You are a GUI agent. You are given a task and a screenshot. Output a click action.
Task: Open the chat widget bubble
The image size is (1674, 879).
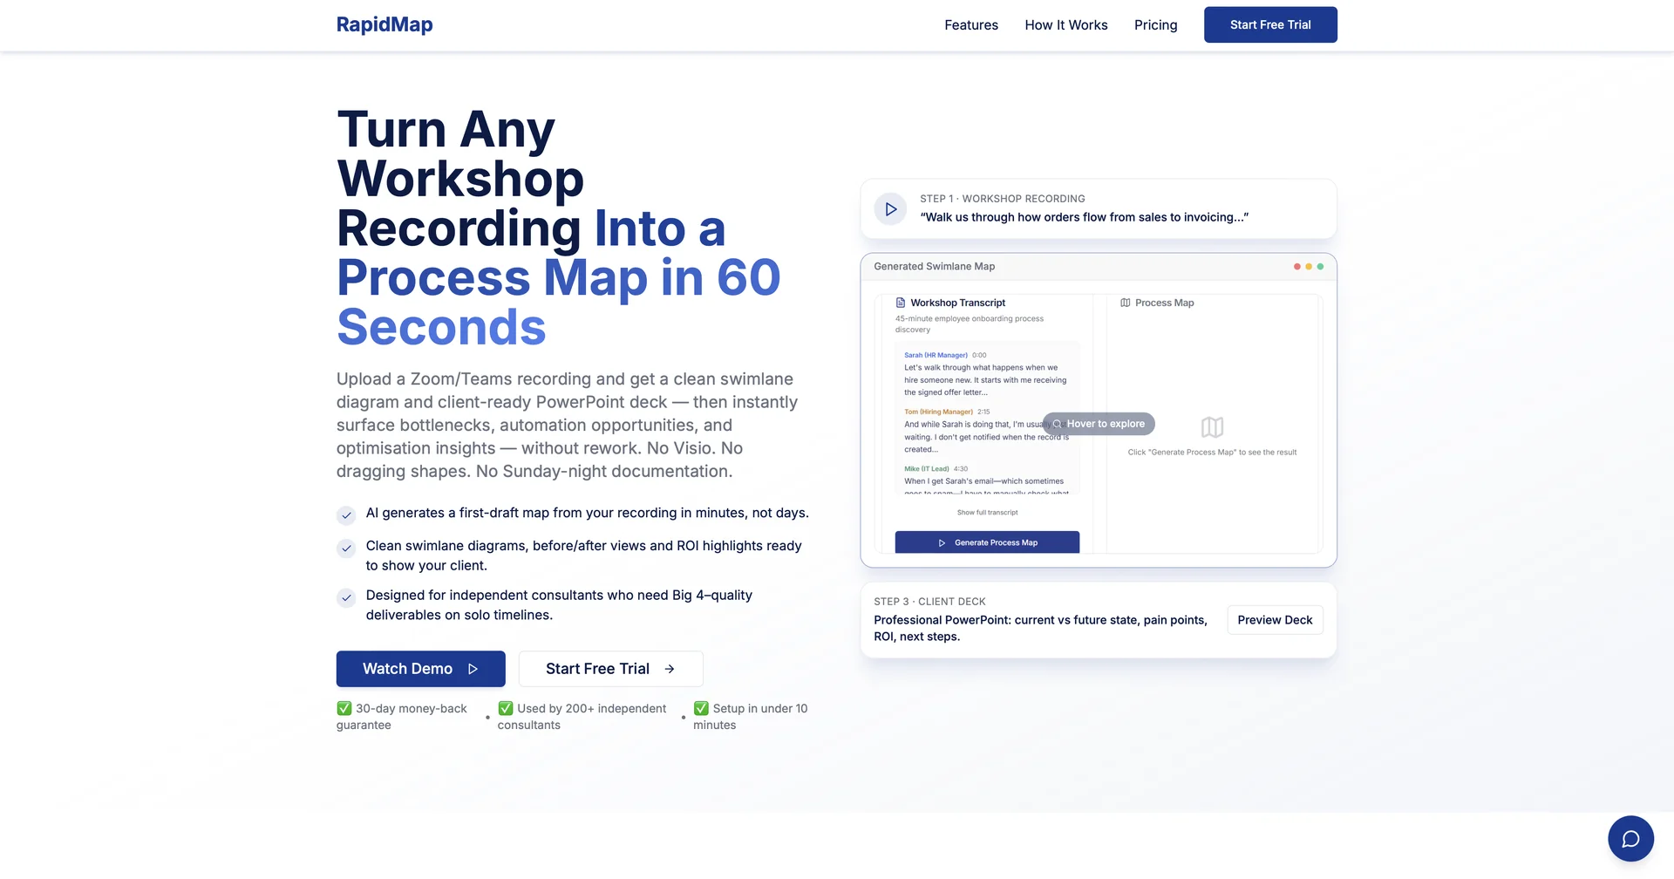pos(1630,839)
